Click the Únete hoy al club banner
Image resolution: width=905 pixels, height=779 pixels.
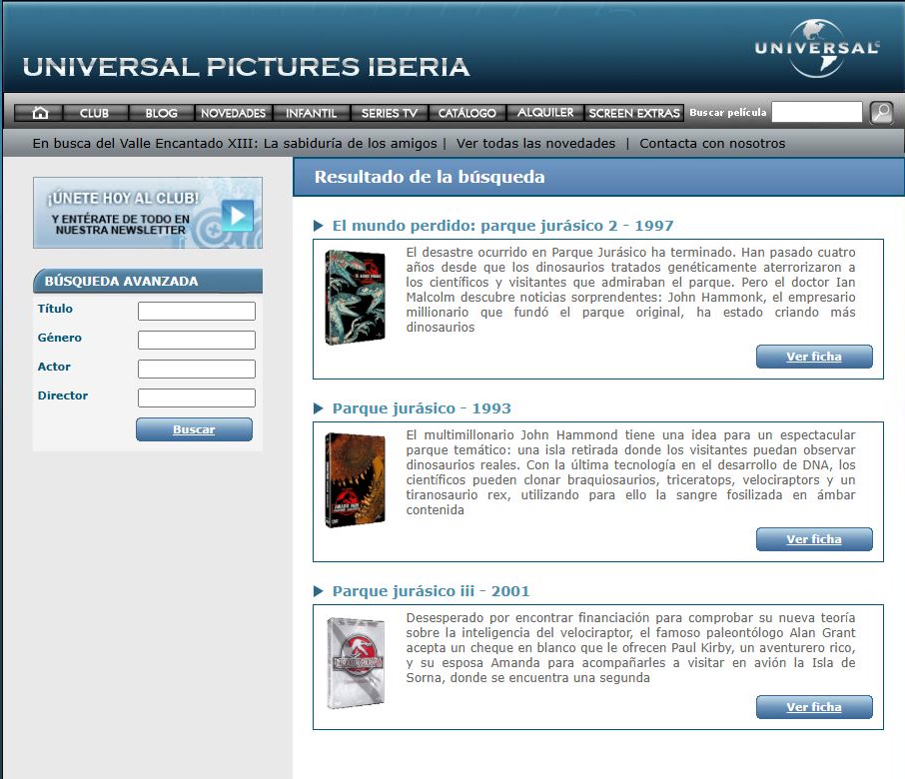[x=148, y=213]
